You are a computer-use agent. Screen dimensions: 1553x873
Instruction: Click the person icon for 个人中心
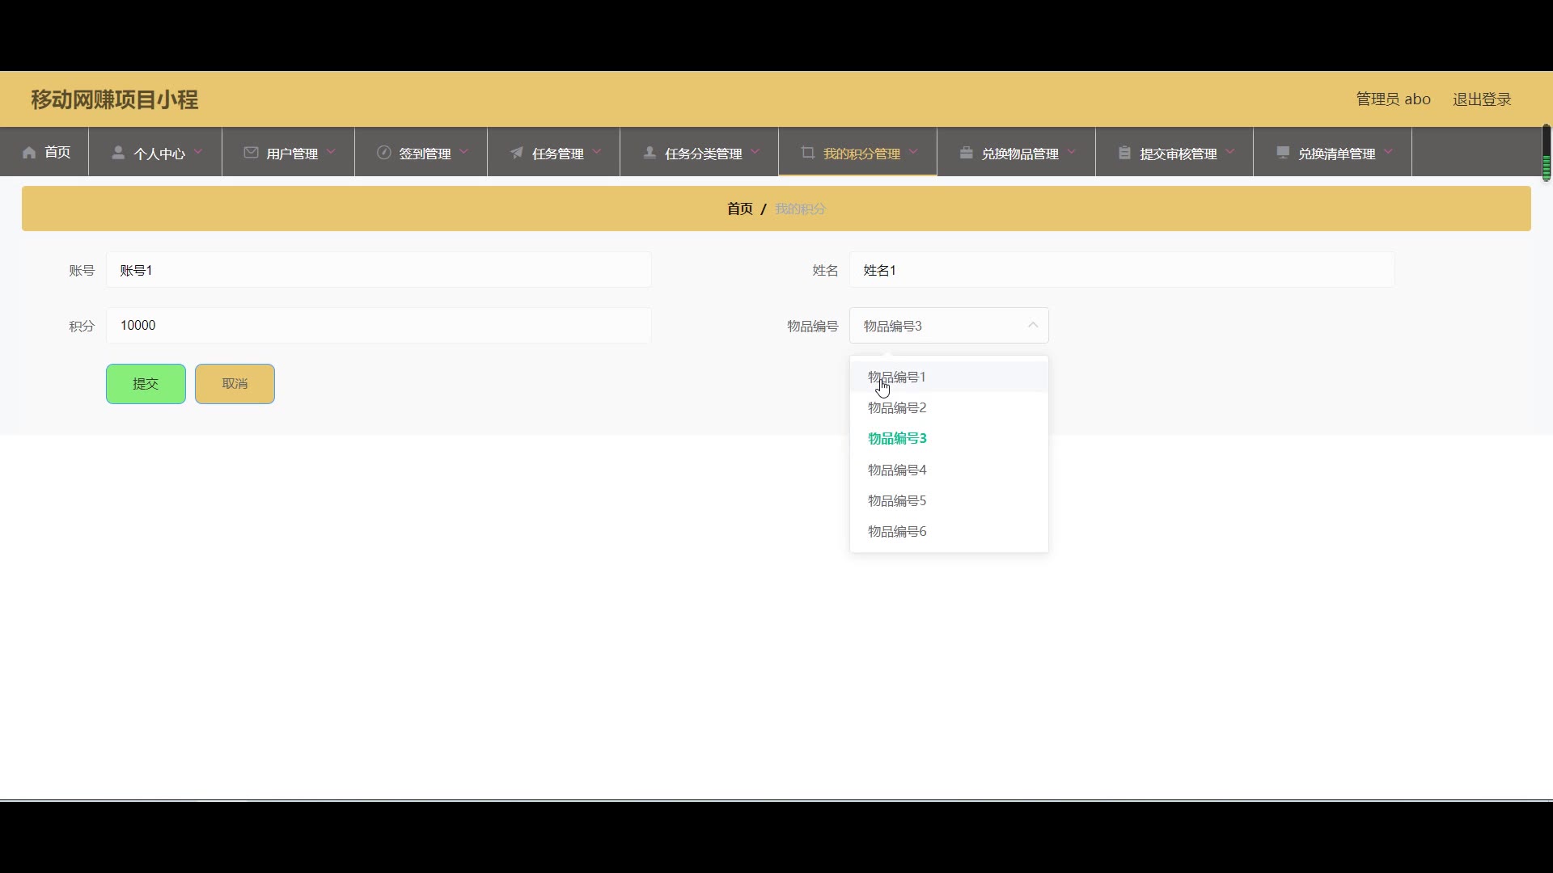[118, 153]
